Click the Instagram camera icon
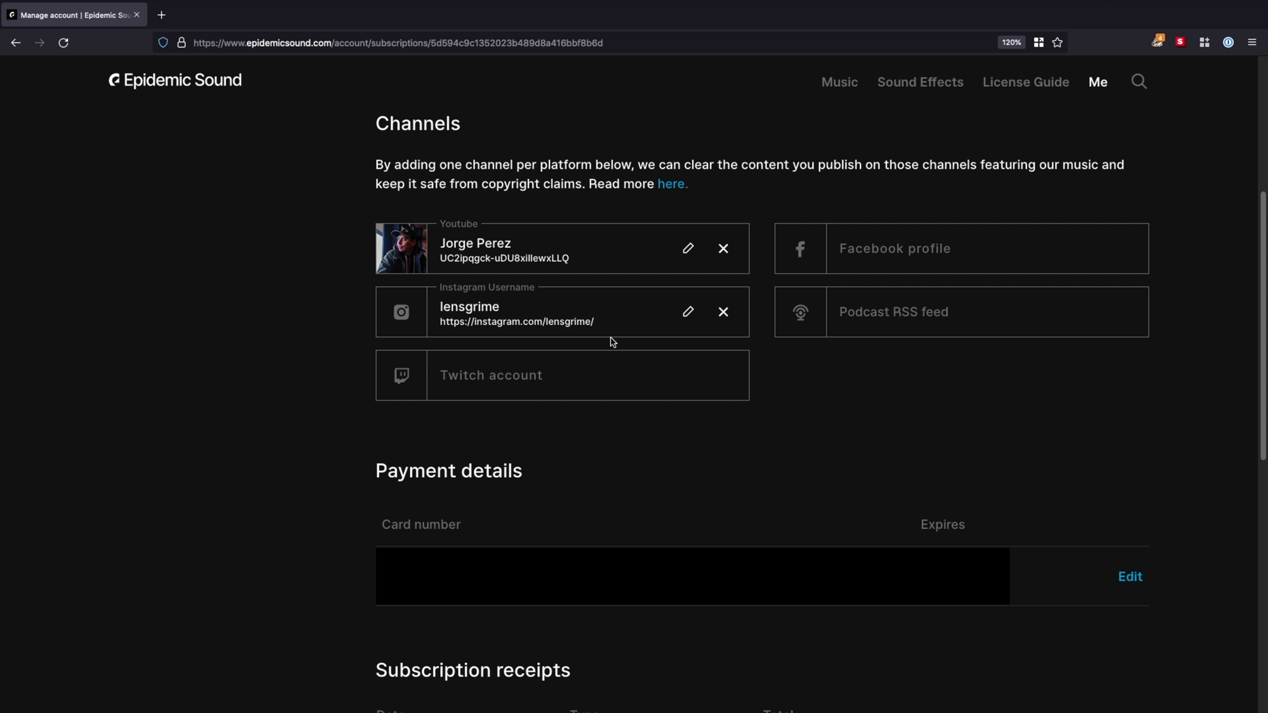 [401, 312]
